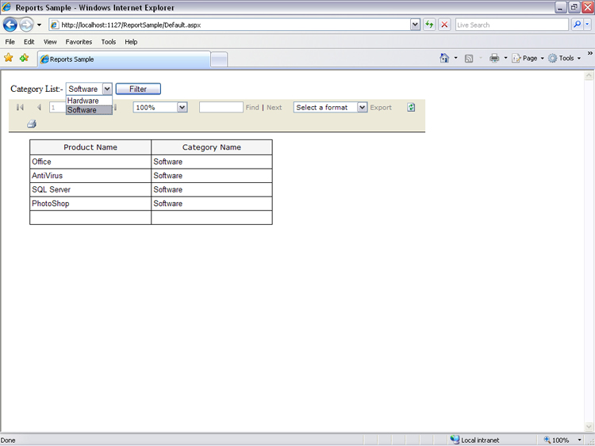The height and width of the screenshot is (446, 595).
Task: Click the Add to Favorites star-plus icon
Action: pyautogui.click(x=25, y=58)
